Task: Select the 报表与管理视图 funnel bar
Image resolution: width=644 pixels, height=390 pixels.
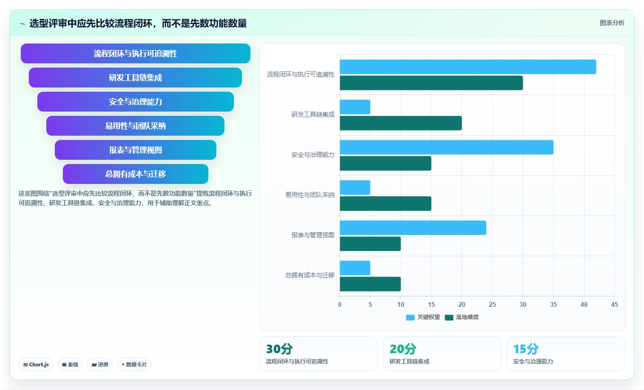Action: click(136, 150)
